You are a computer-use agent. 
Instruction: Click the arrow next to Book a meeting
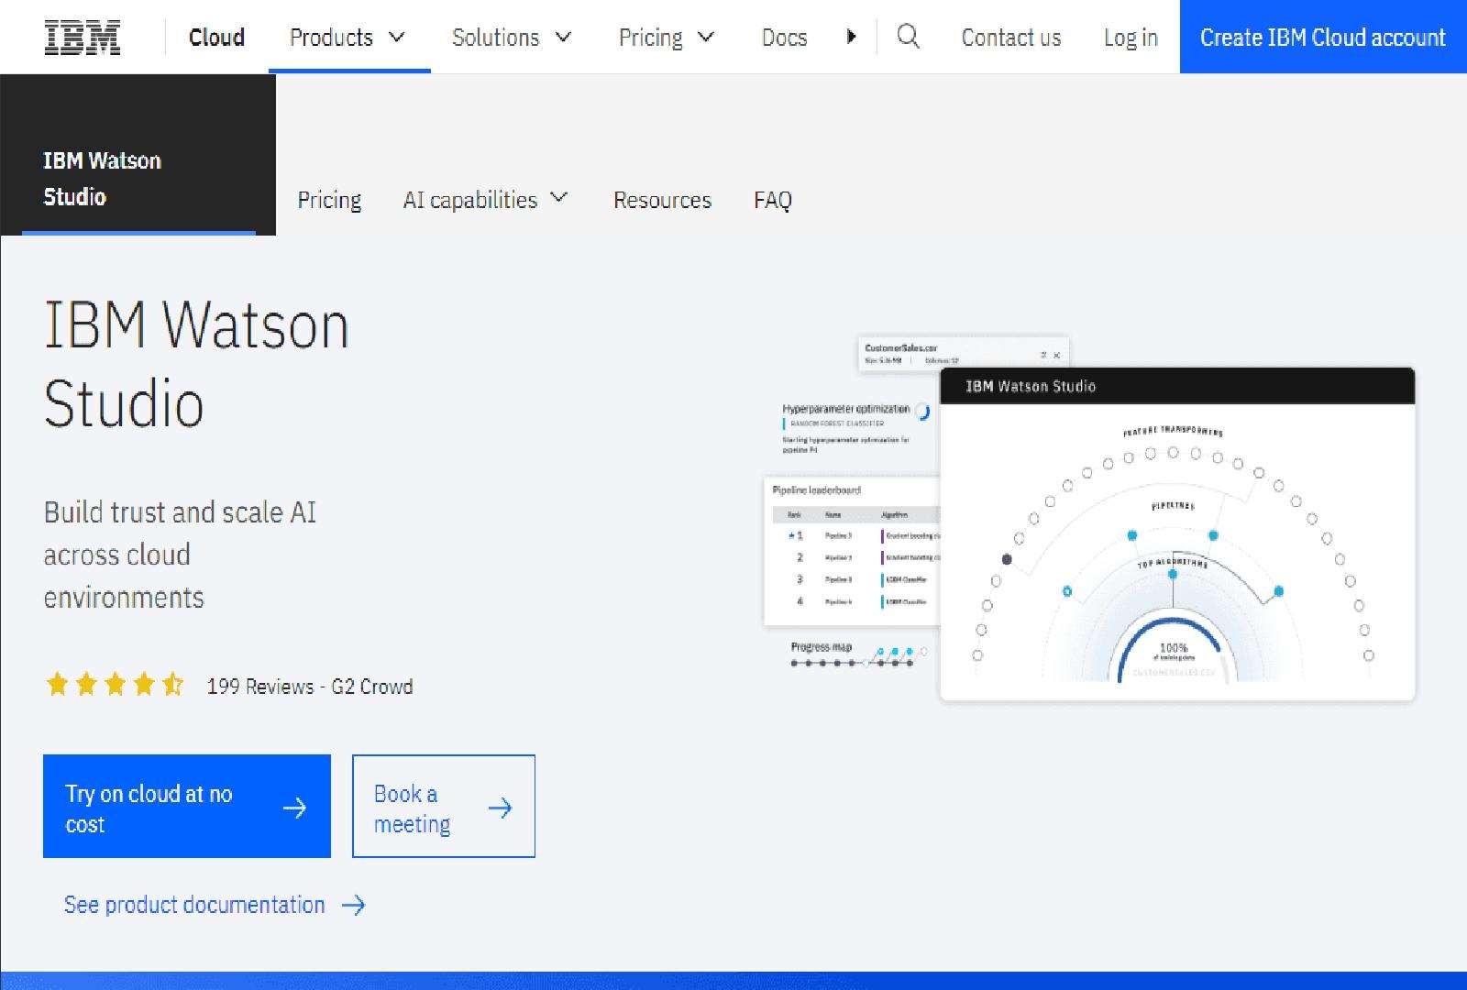pos(501,808)
